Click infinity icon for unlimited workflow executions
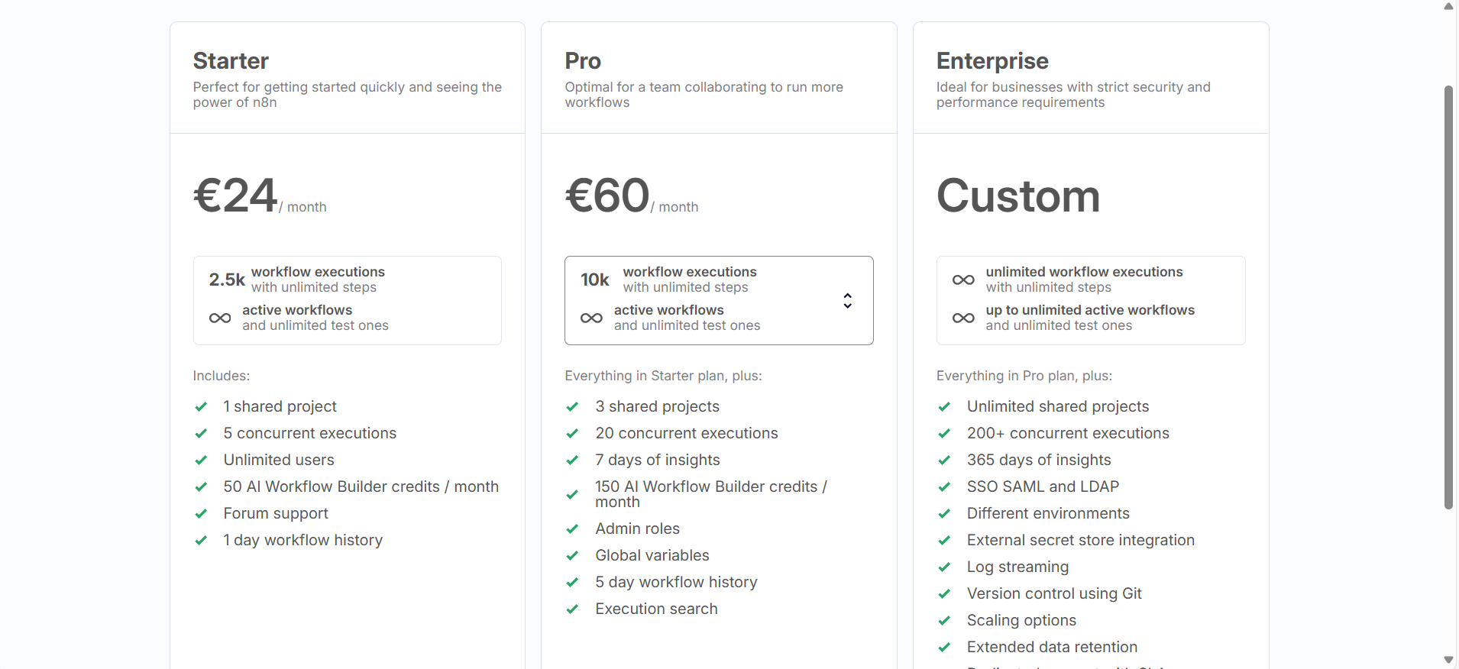Image resolution: width=1459 pixels, height=669 pixels. click(963, 280)
